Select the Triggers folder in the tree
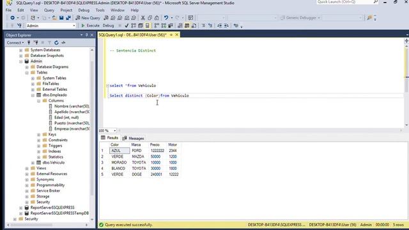The width and height of the screenshot is (409, 230). [56, 146]
